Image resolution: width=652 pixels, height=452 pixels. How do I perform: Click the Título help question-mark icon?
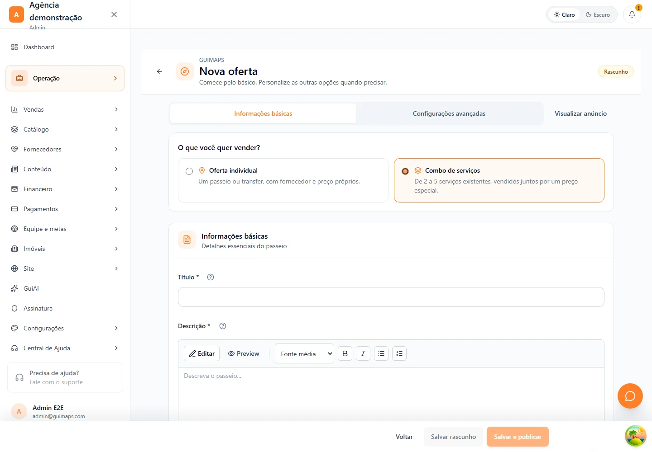pyautogui.click(x=211, y=277)
